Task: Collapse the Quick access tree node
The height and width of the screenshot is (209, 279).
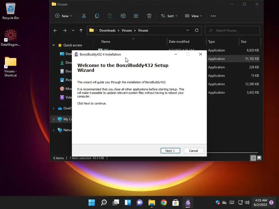Action: click(x=54, y=45)
